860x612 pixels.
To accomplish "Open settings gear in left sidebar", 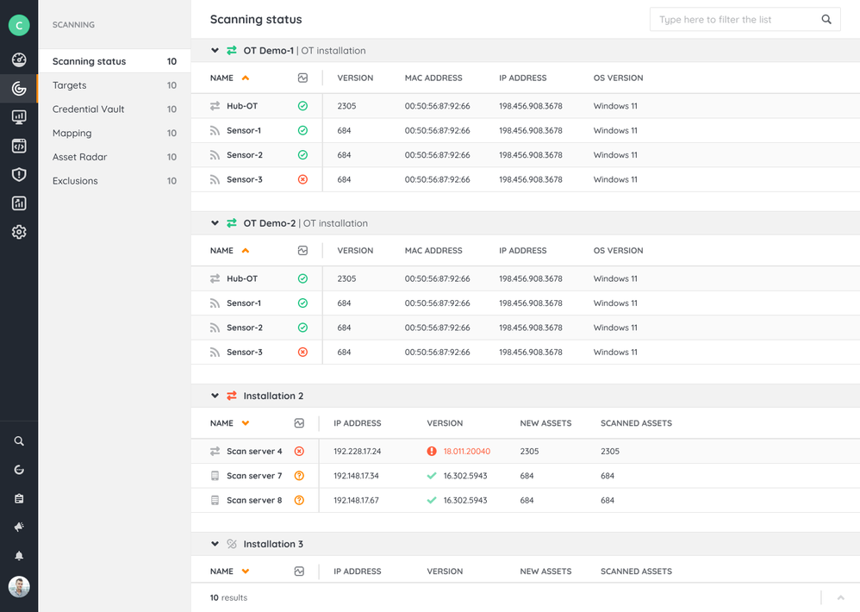I will click(x=19, y=232).
